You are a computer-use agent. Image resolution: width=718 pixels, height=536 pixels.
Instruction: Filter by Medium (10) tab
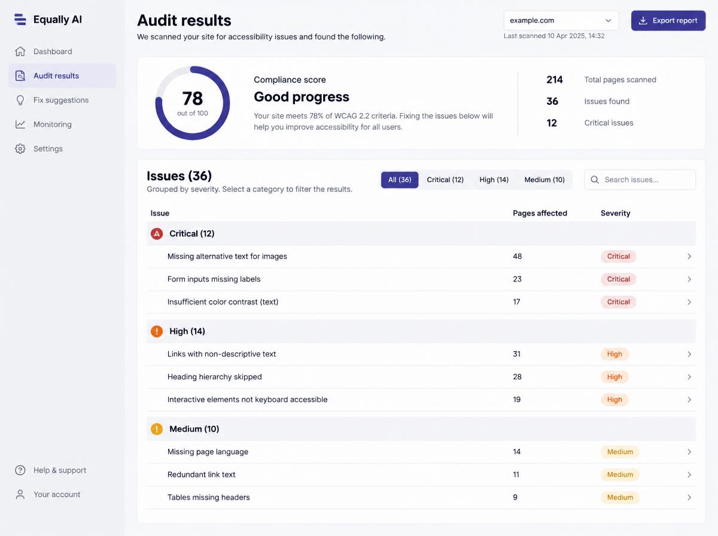[x=544, y=179]
